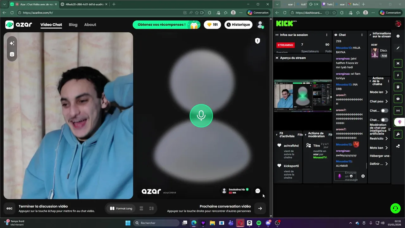Expand Mots bannis option

pos(386,148)
